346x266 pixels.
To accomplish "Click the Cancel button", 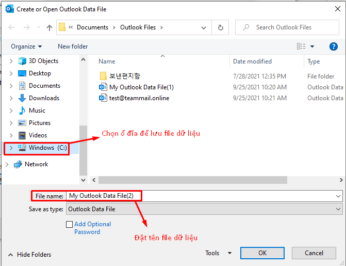I will point(314,253).
